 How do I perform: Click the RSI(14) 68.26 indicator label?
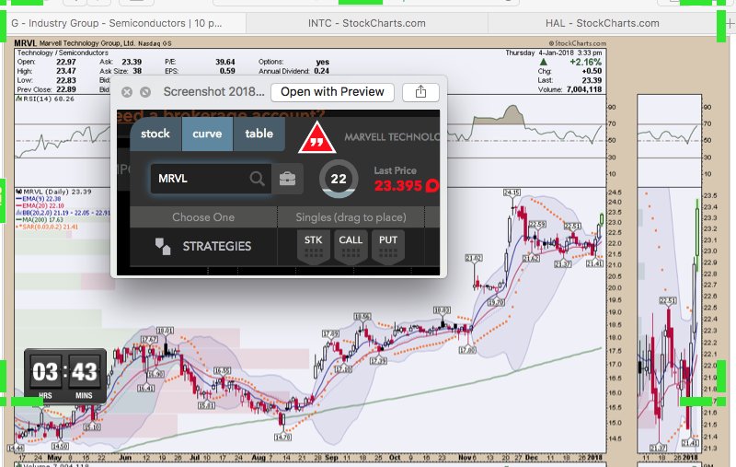tap(45, 99)
